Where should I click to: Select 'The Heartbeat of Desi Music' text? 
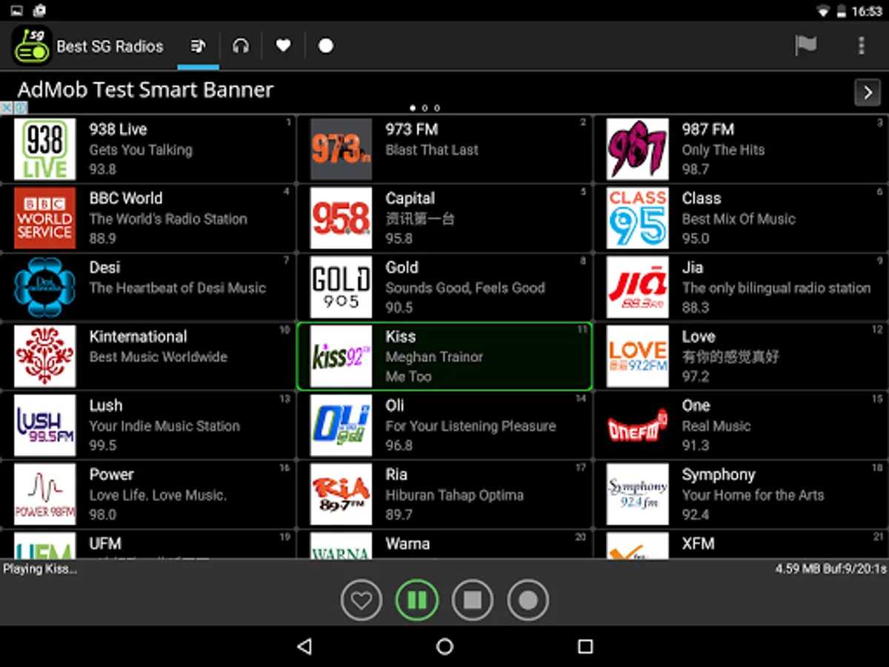click(177, 288)
